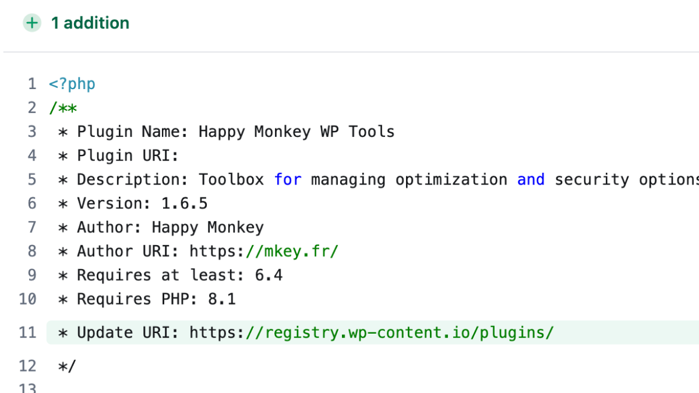Click line number 5 in the gutter
This screenshot has height=393, width=699.
tap(31, 179)
